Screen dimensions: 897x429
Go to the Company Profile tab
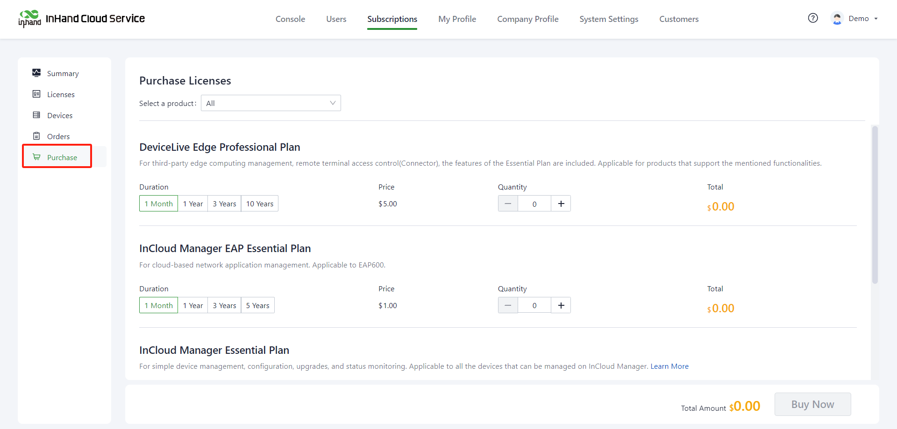click(527, 19)
